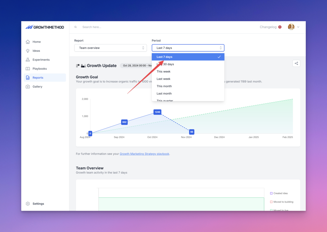Click the 0 starting data point
Viewport: 327px width, 232px height.
[90, 133]
